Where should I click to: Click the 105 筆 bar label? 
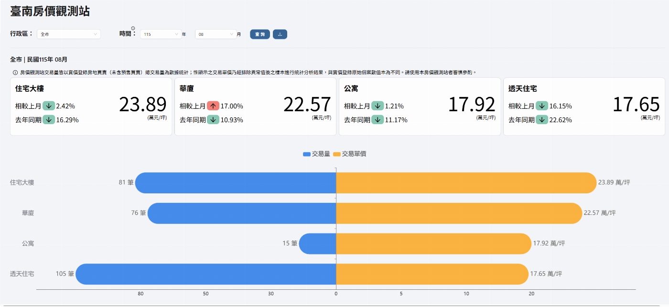[65, 274]
